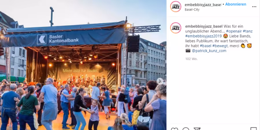This screenshot has width=260, height=130.
Task: Open the #tanz hashtag
Action: tap(248, 31)
